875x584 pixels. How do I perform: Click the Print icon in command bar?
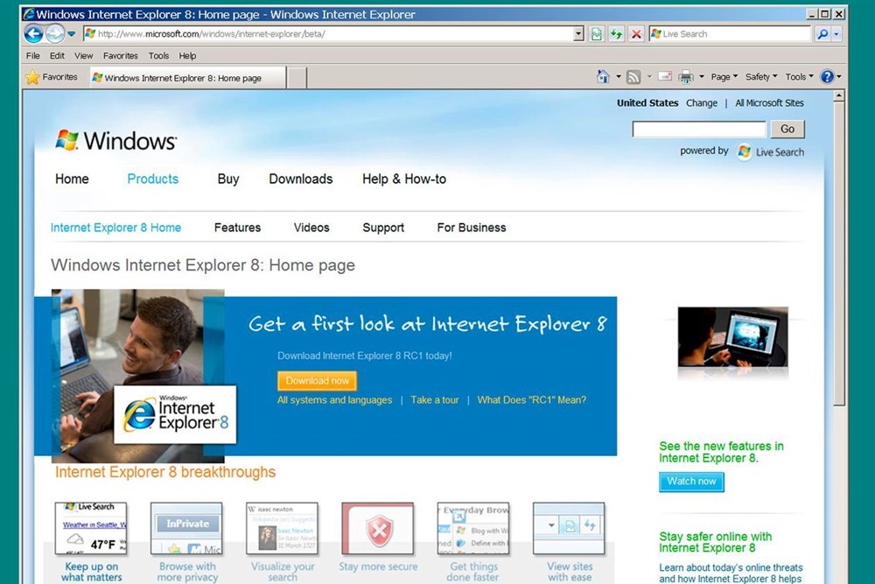[x=686, y=77]
